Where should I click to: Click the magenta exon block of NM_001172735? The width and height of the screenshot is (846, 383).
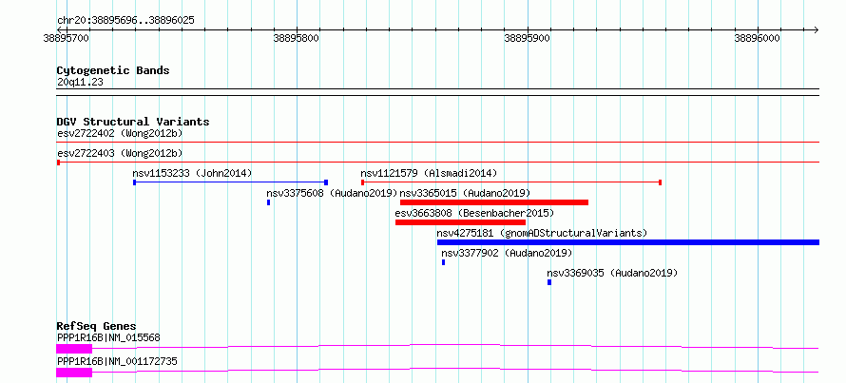click(74, 373)
